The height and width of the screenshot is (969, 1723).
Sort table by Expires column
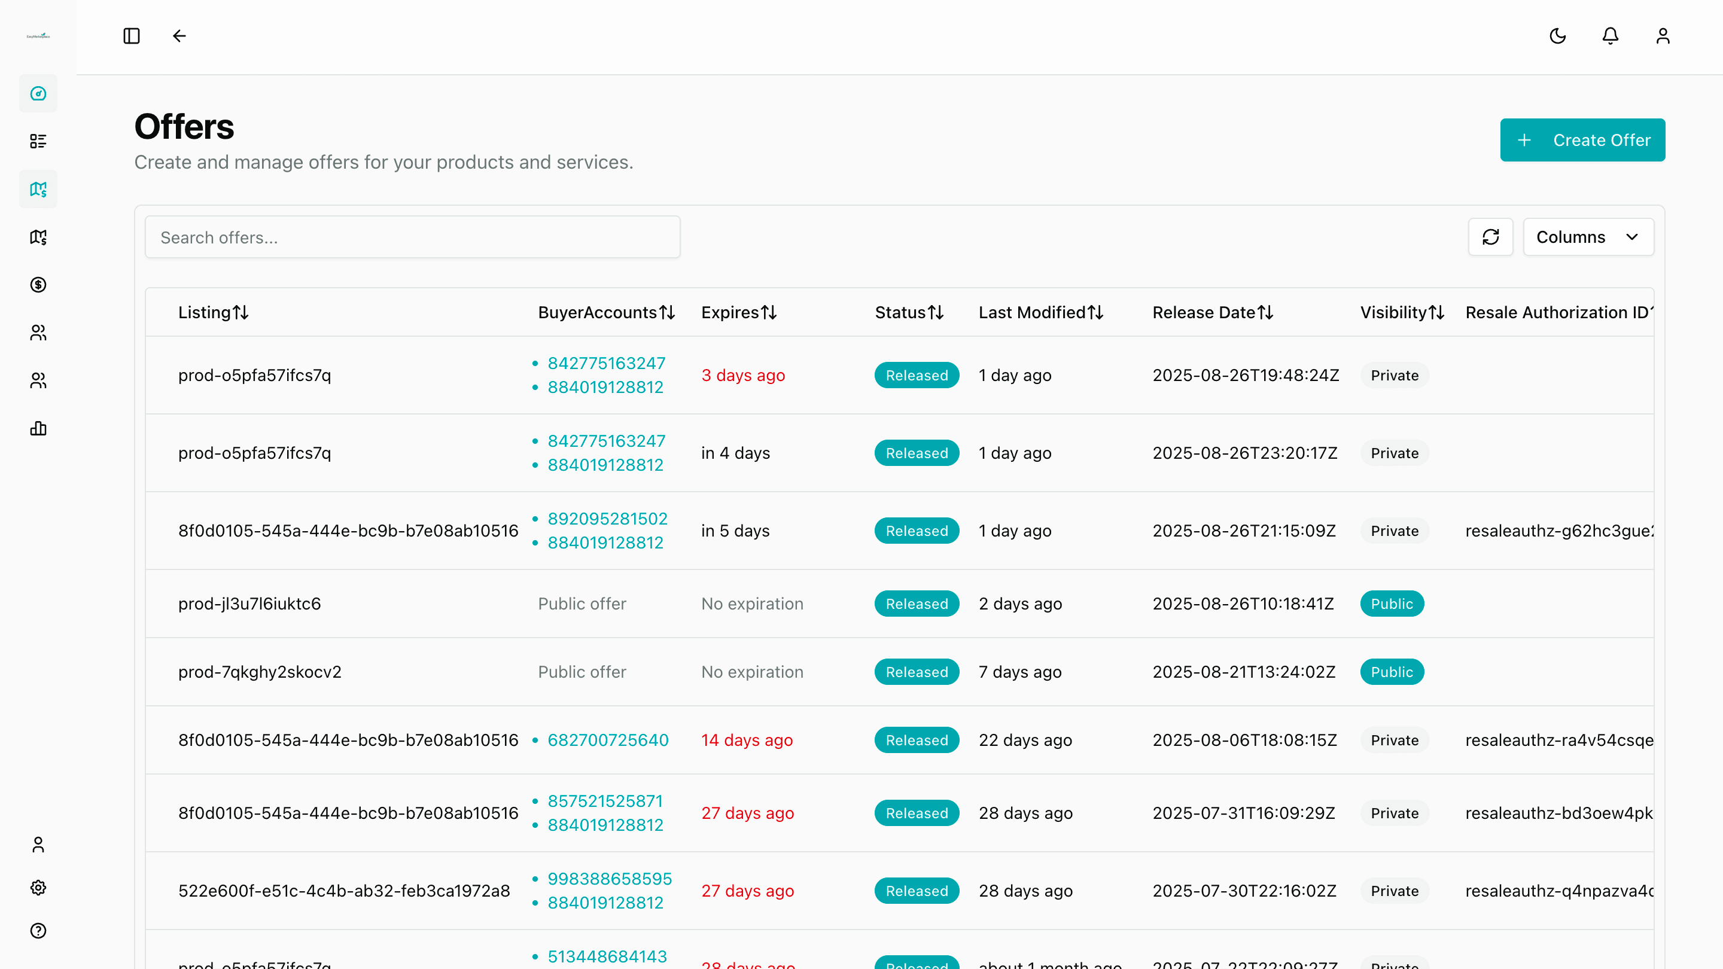[738, 312]
